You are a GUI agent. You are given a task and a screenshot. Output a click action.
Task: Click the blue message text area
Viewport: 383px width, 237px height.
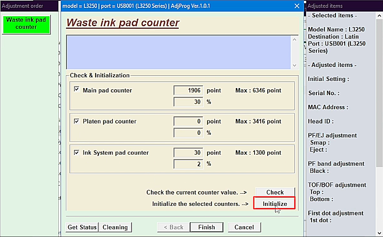[179, 53]
